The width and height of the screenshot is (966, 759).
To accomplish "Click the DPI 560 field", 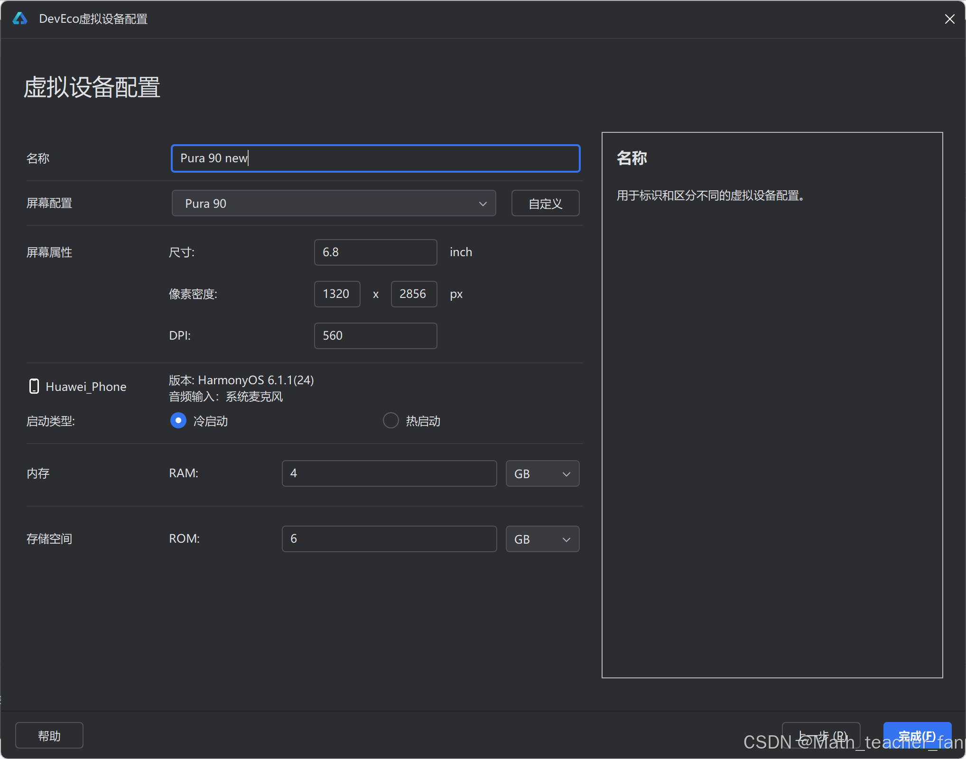I will click(375, 335).
